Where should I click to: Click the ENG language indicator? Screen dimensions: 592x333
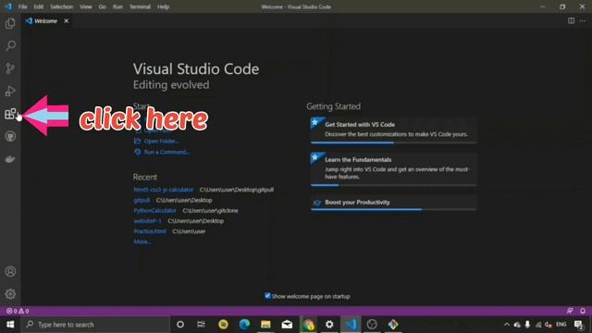click(561, 325)
